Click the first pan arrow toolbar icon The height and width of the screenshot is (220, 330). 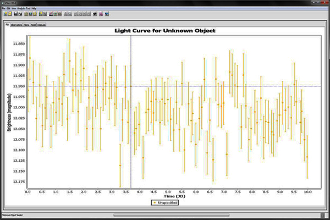(76, 14)
